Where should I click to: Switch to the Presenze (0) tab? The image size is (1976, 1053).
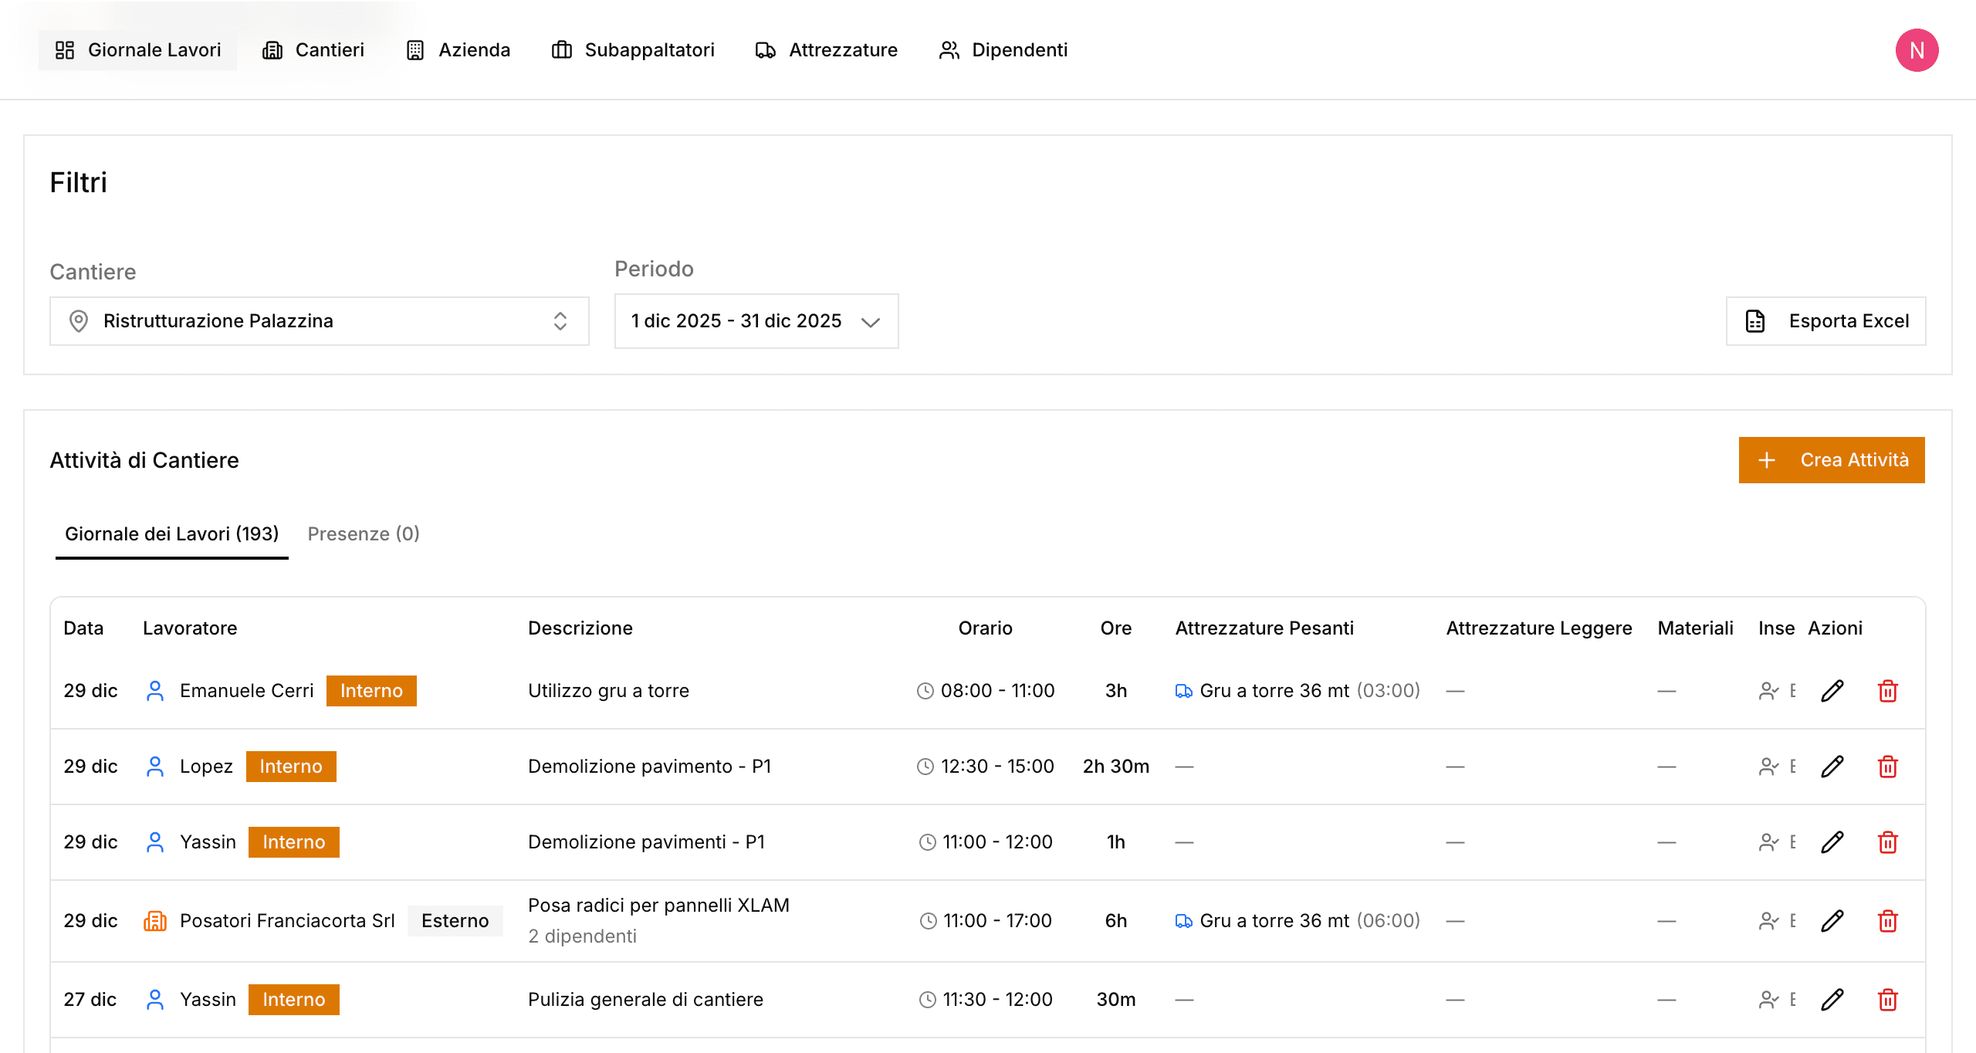363,534
